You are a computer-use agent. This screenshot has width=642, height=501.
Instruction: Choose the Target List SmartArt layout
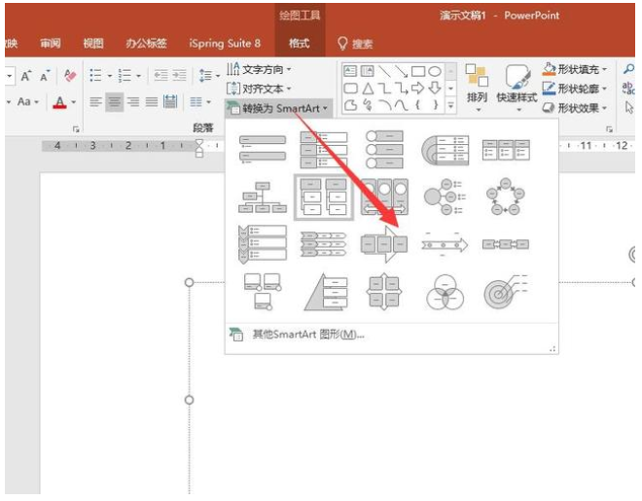click(446, 150)
